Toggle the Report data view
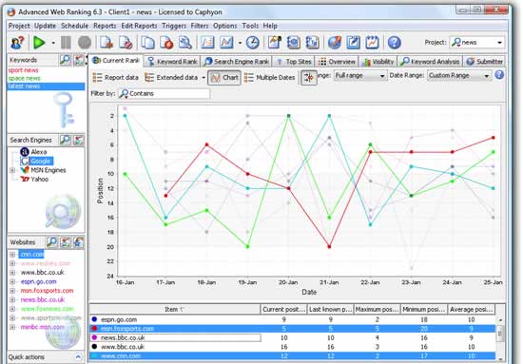Viewport: 523px width, 364px height. (115, 78)
